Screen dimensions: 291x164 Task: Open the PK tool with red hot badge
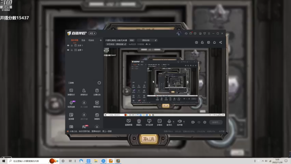coord(84,126)
